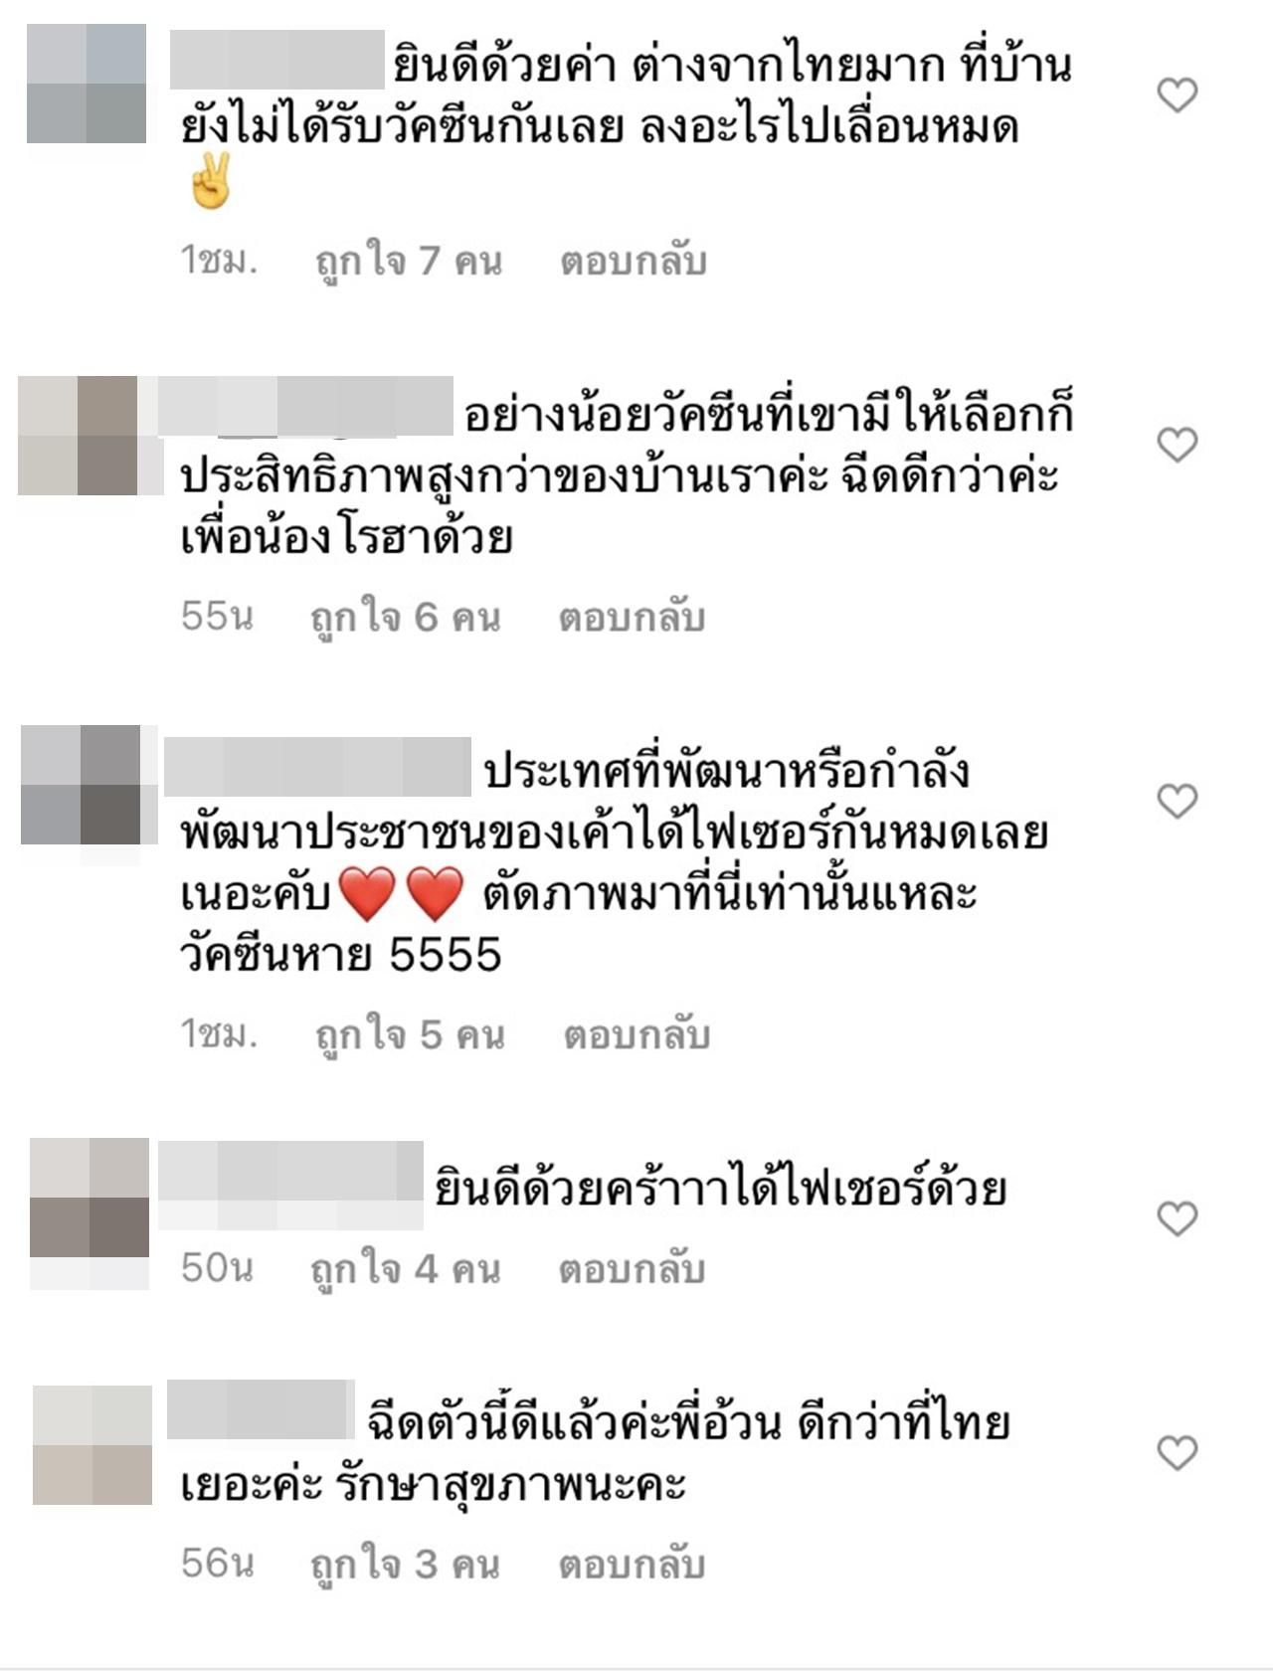This screenshot has width=1273, height=1672.
Task: Reply to the comment with 7 likes
Action: point(634,261)
